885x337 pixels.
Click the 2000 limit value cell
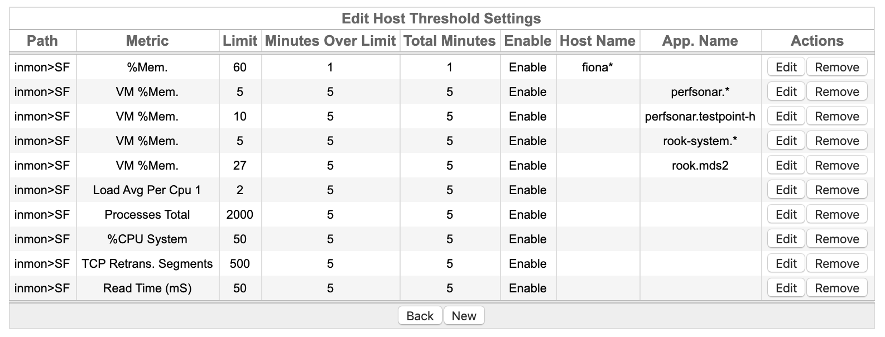click(x=240, y=214)
